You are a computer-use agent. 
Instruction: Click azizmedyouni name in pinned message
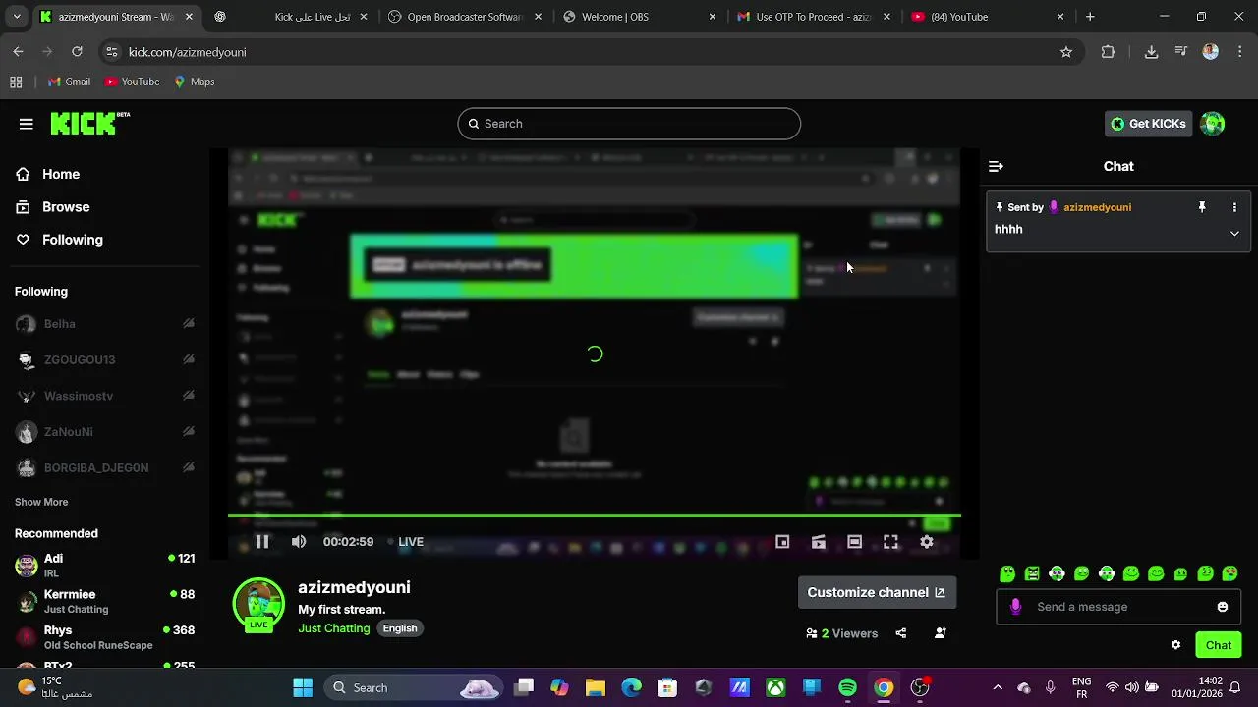(1097, 207)
